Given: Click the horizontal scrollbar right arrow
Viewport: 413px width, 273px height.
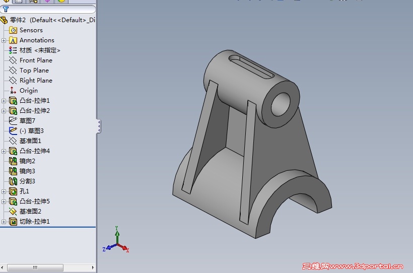Looking at the screenshot, I should pyautogui.click(x=93, y=267).
